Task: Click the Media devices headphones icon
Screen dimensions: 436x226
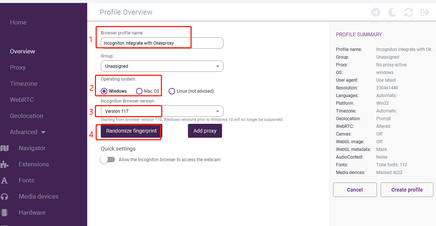Action: click(x=4, y=197)
